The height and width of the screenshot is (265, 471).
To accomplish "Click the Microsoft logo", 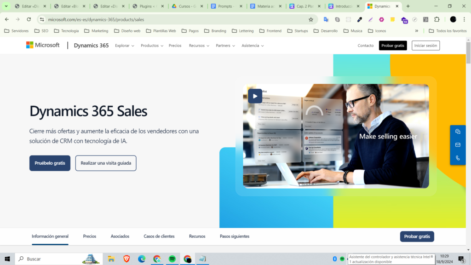I will [x=43, y=45].
